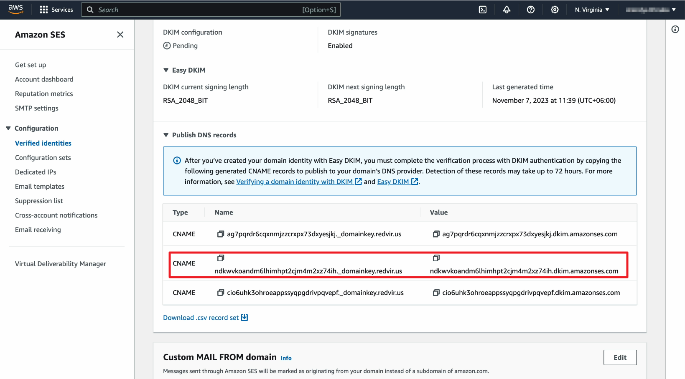Copy the ndkwvkoandm dkim.amazonses.com value

tap(436, 258)
